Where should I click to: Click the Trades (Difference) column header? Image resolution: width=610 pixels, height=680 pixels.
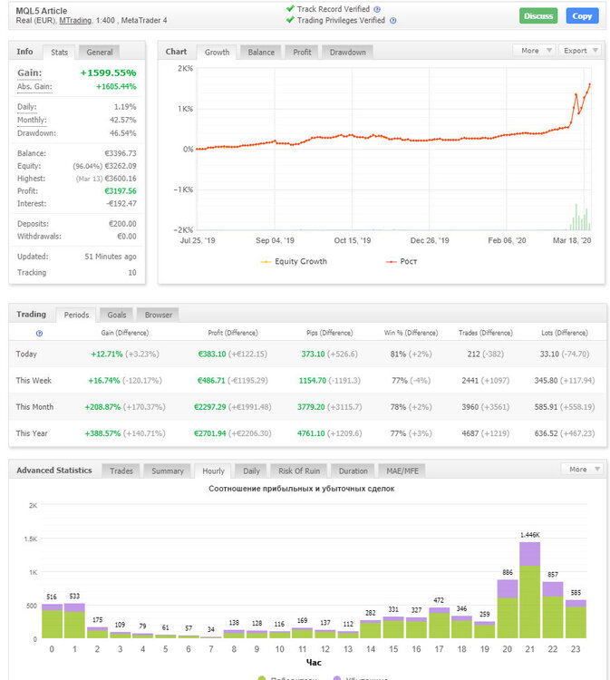486,333
